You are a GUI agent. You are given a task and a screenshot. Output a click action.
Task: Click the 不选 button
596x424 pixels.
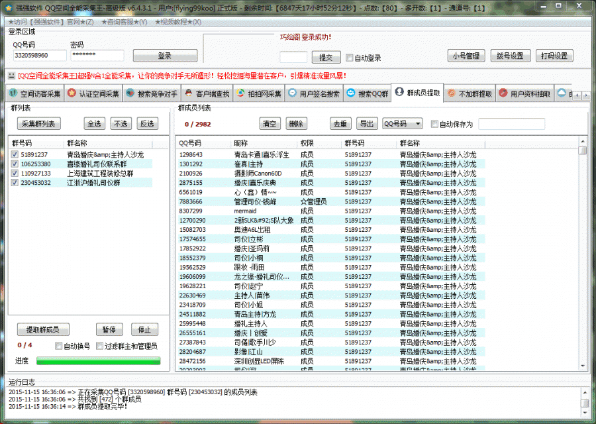[121, 124]
